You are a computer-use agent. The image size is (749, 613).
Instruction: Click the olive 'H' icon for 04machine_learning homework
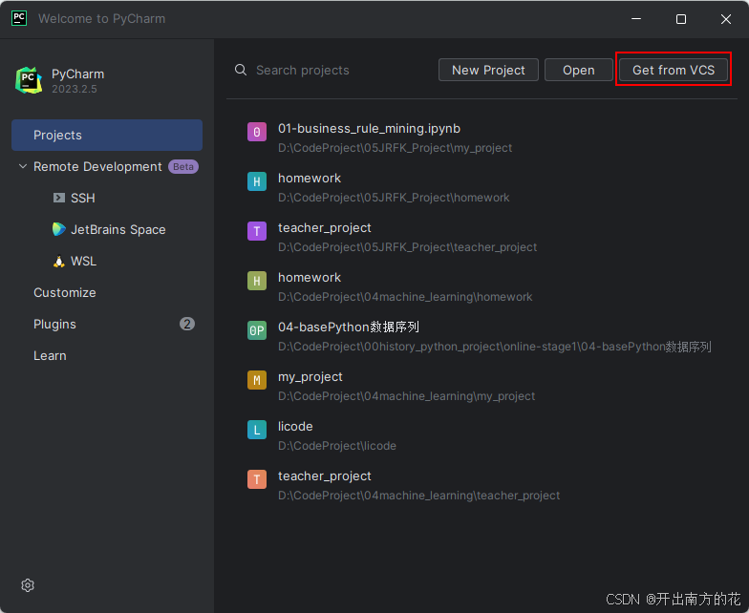pyautogui.click(x=256, y=281)
